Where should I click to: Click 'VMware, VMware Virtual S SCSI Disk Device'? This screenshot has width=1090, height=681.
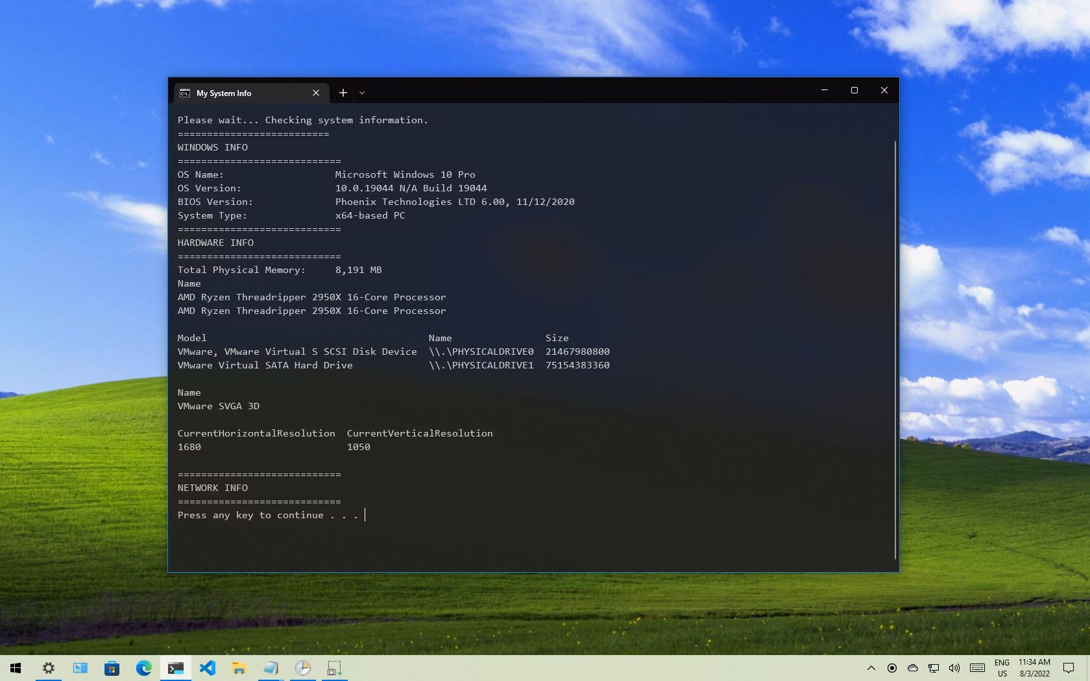(297, 352)
